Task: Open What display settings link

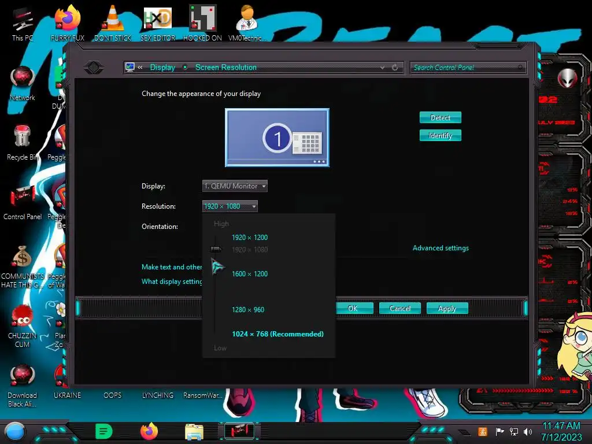Action: pyautogui.click(x=172, y=282)
